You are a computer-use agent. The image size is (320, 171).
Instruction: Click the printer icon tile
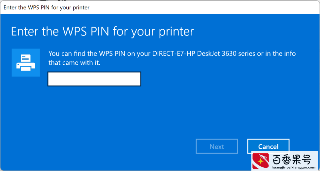(x=26, y=63)
